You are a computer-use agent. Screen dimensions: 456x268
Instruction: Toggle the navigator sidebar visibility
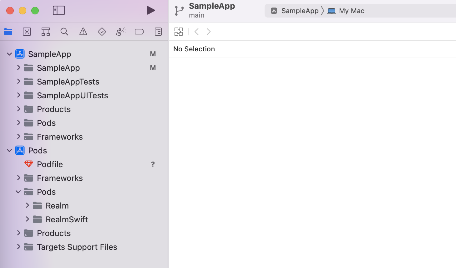tap(59, 11)
